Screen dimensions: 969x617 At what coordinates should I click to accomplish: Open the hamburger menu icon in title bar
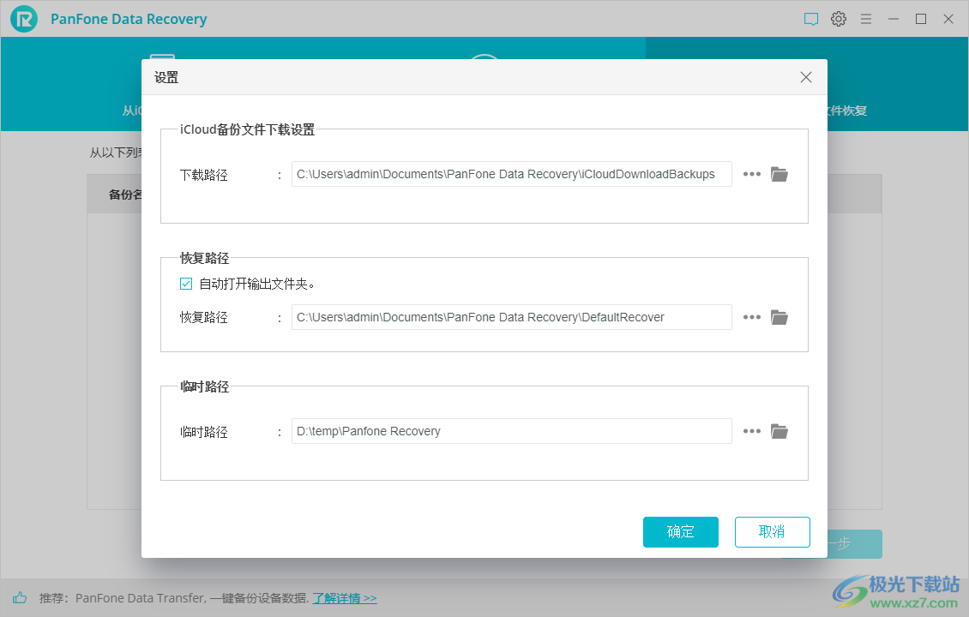click(x=866, y=19)
